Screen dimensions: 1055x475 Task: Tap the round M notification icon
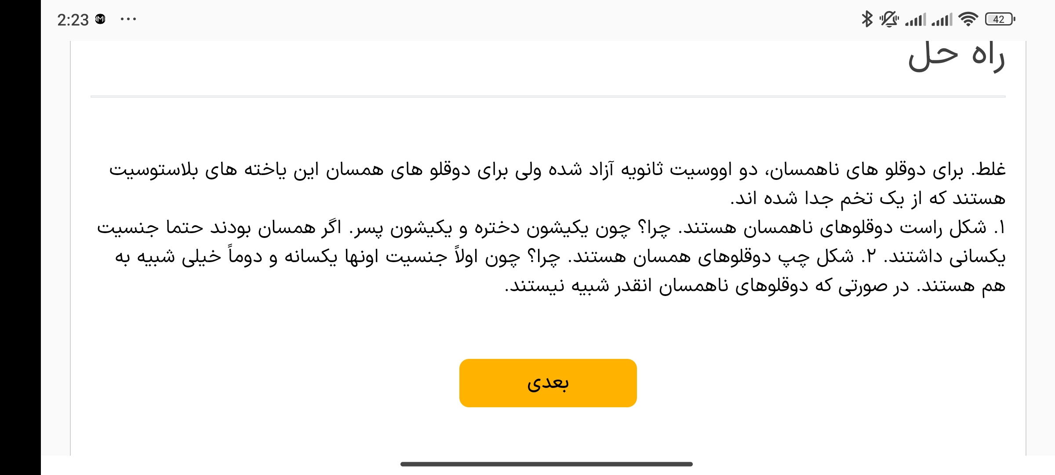pos(100,19)
